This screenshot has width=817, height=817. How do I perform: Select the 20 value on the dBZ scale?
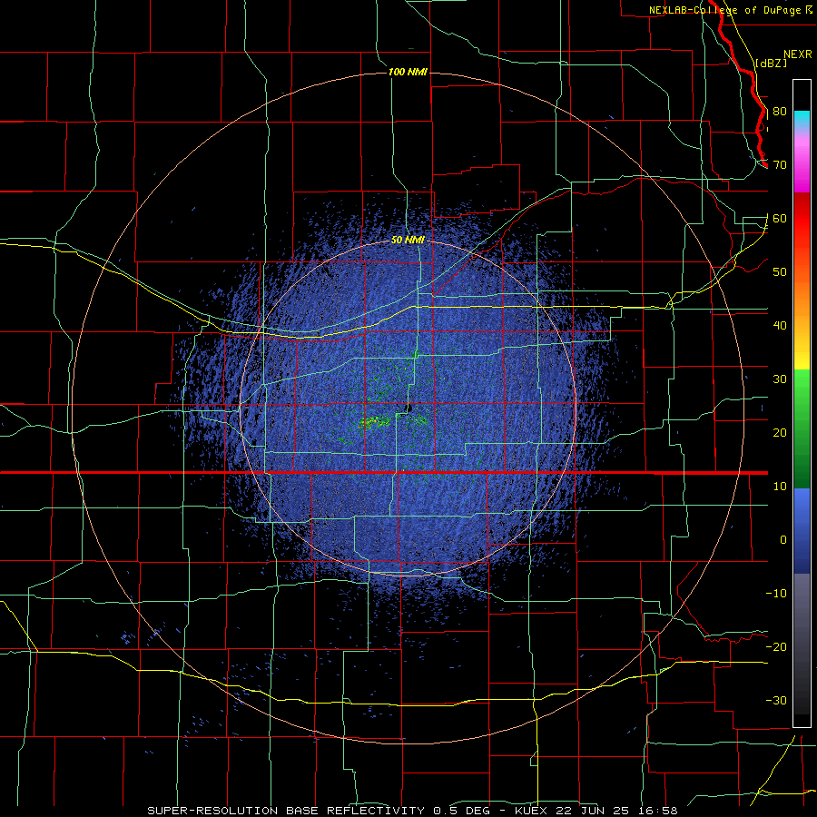780,433
